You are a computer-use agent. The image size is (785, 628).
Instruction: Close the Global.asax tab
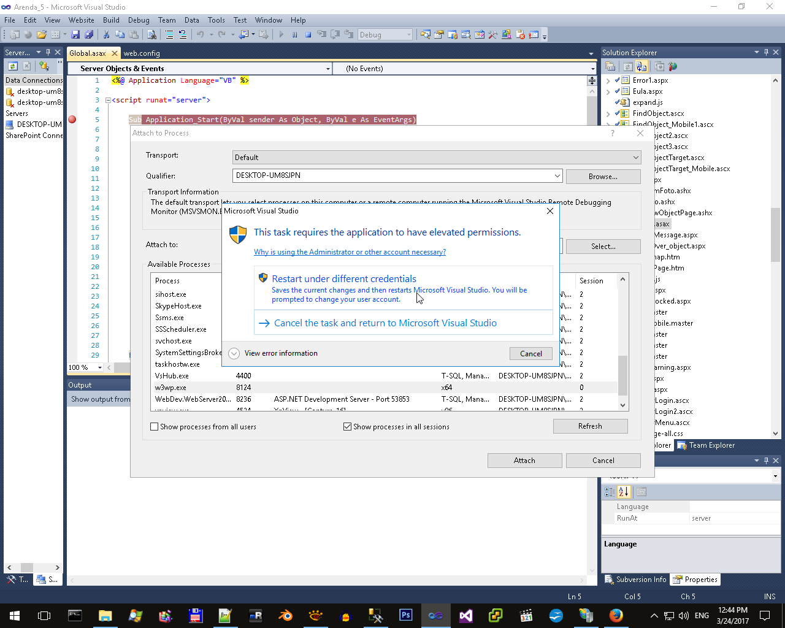click(114, 53)
